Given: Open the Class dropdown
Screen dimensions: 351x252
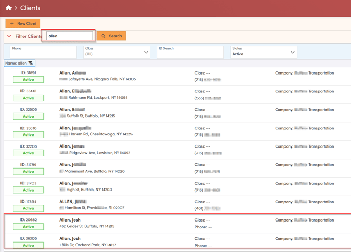Looking at the screenshot, I should point(116,52).
